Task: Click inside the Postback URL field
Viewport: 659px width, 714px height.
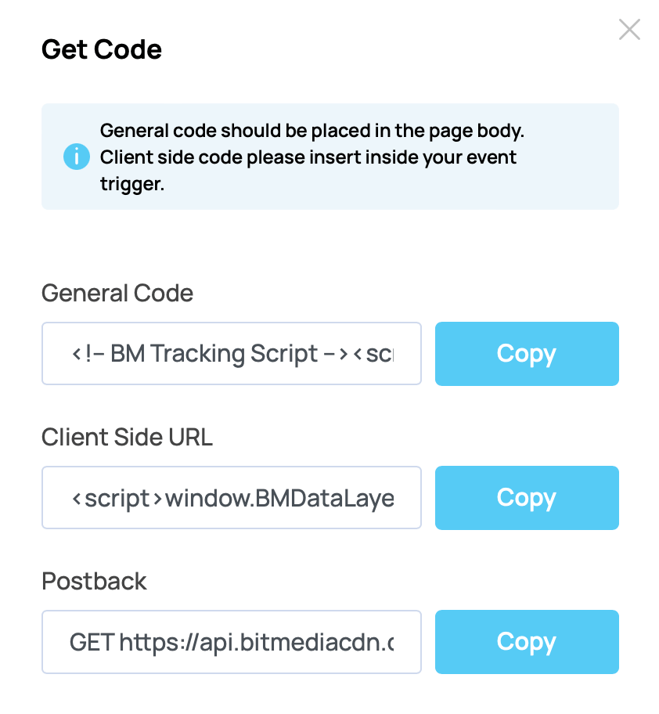Action: [231, 642]
